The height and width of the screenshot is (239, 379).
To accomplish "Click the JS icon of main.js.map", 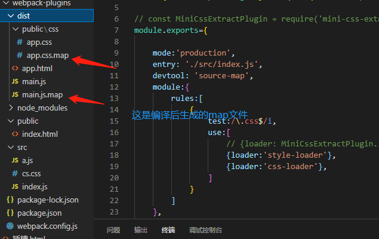I will [x=15, y=94].
